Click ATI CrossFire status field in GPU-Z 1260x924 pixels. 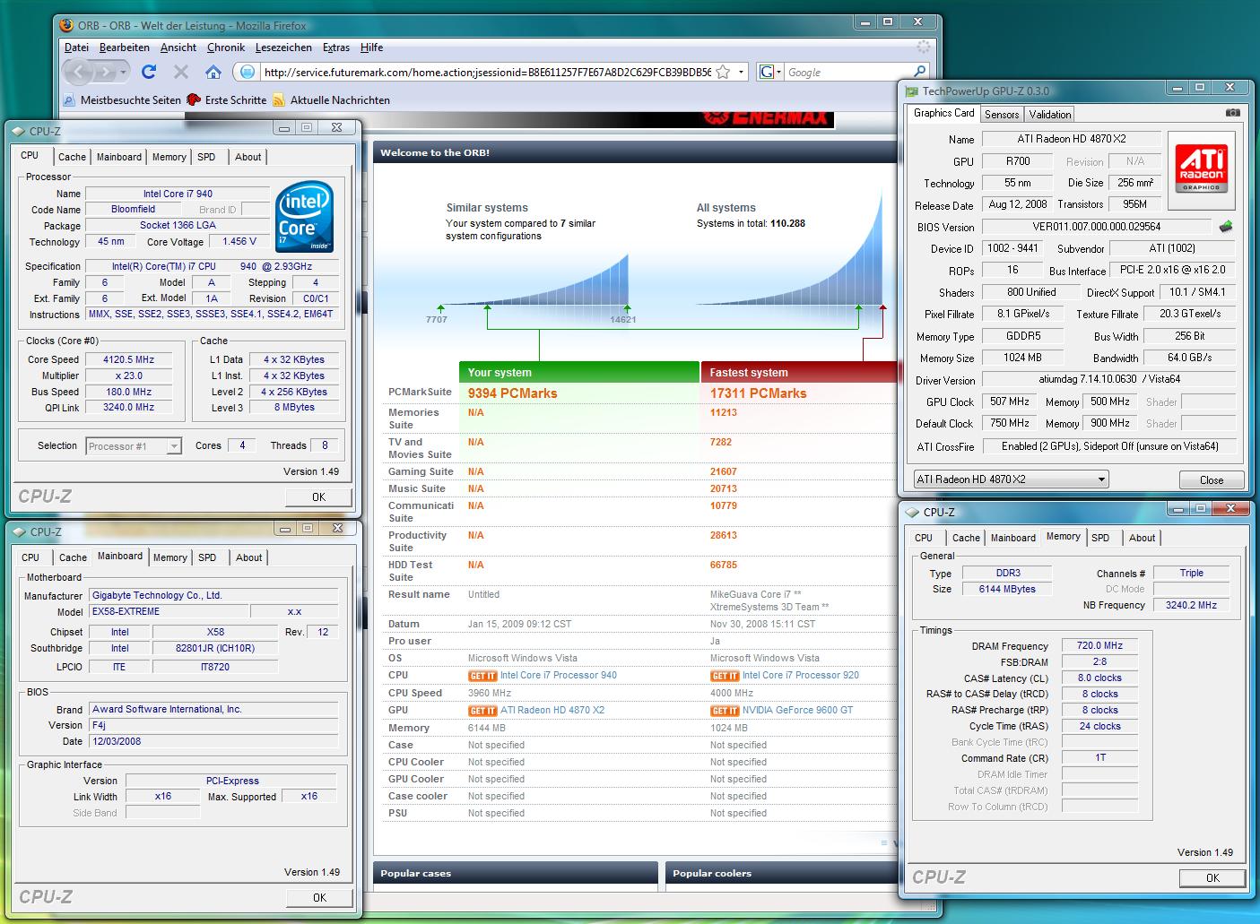pyautogui.click(x=1110, y=446)
